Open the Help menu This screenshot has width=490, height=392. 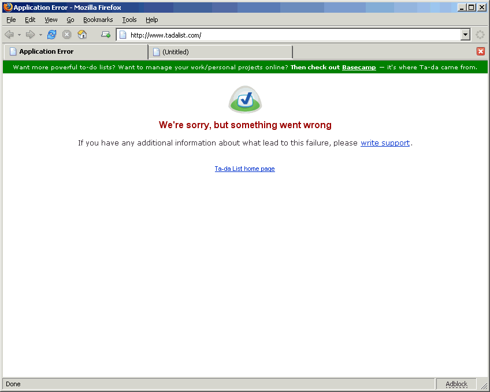(151, 20)
